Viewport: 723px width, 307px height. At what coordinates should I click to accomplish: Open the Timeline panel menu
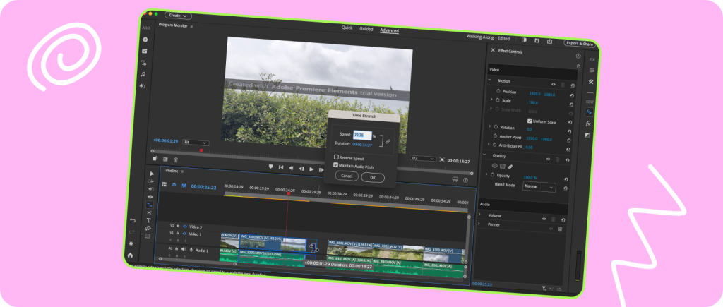(182, 171)
